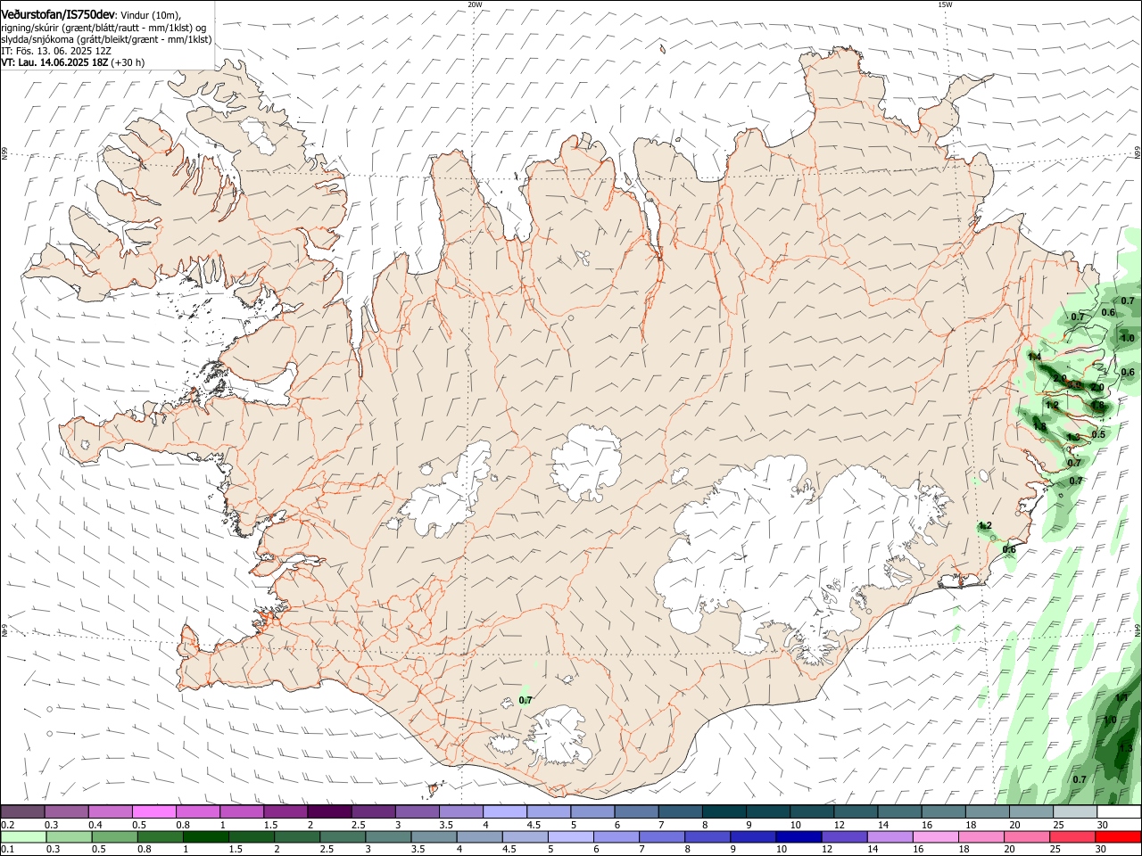Click the 0.5 precipitation value on east coast
Image resolution: width=1142 pixels, height=856 pixels.
[x=1098, y=434]
